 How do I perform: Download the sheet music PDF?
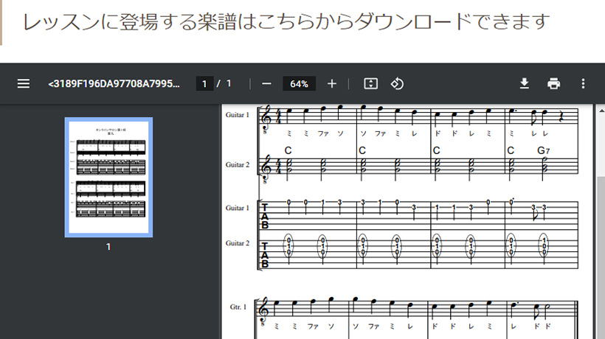click(525, 84)
